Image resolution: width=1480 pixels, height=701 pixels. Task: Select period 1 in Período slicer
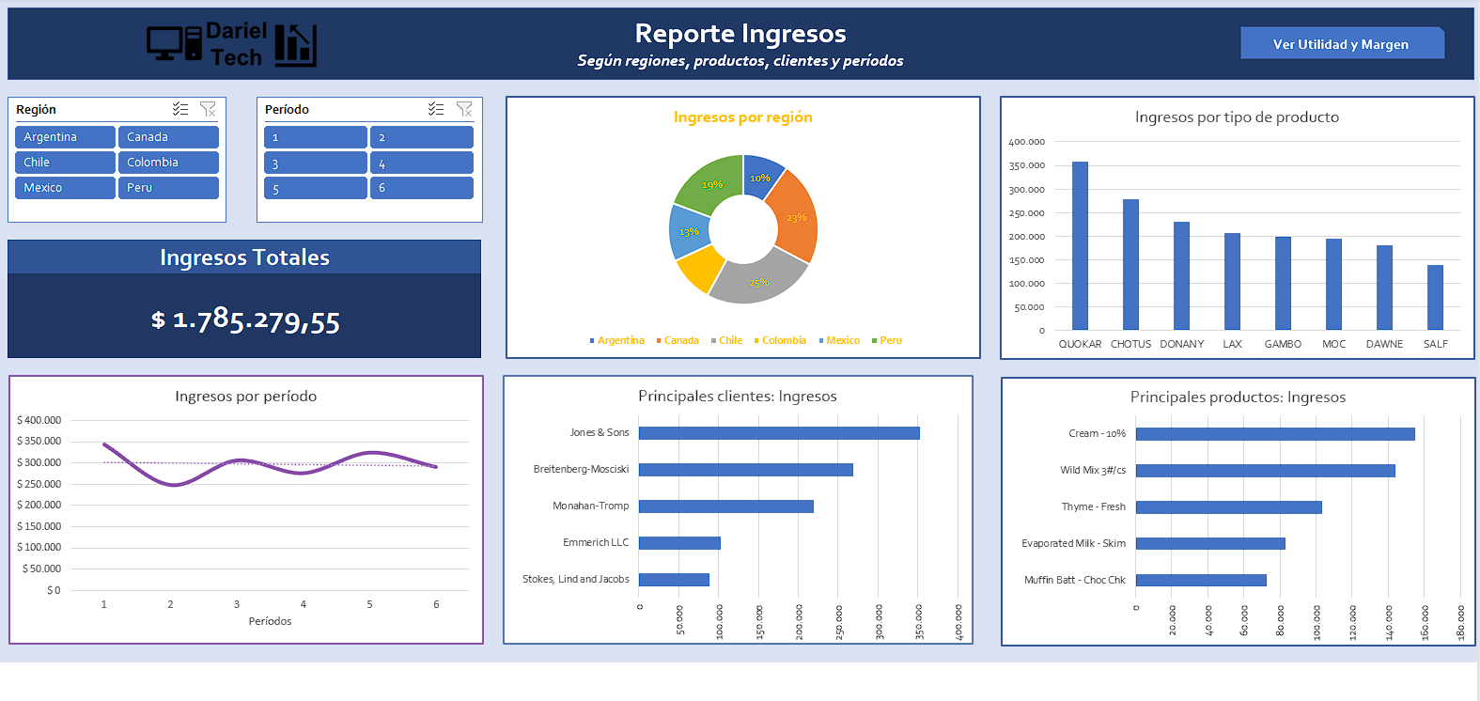[315, 137]
